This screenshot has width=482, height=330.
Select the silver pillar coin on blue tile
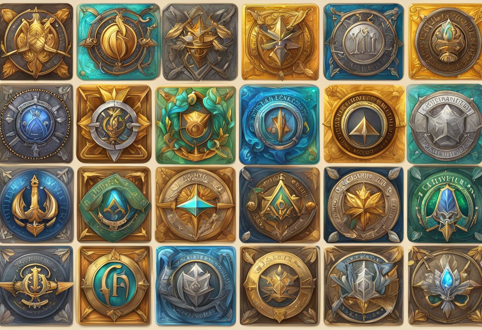click(x=363, y=42)
